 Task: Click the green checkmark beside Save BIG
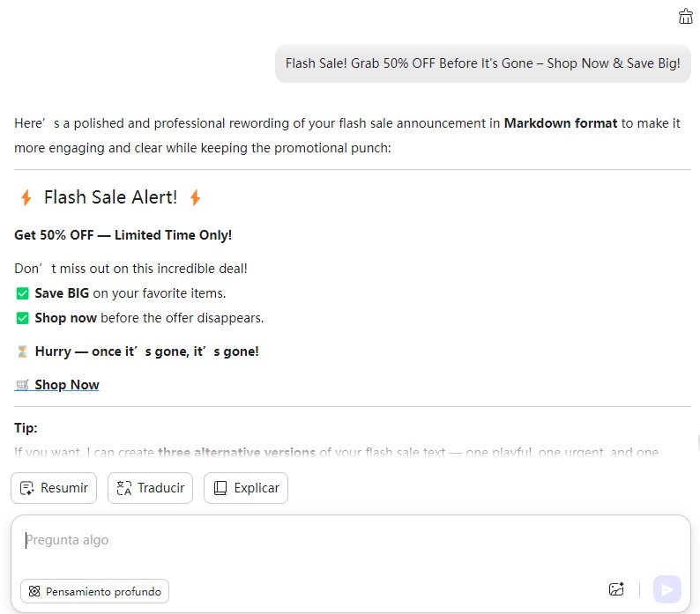click(23, 293)
